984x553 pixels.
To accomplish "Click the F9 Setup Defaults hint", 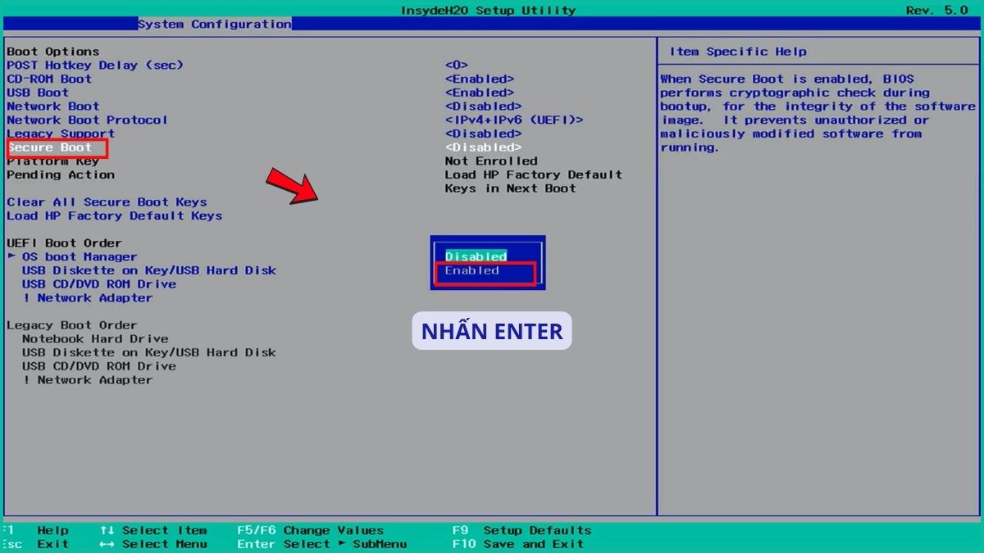I will tap(522, 530).
